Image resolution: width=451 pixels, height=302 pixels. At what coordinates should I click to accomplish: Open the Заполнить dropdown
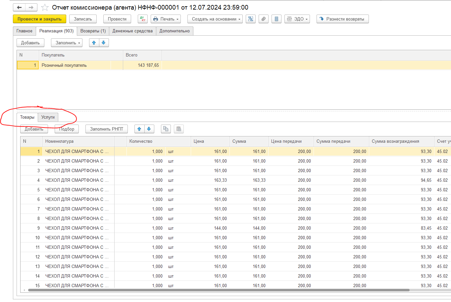click(68, 43)
